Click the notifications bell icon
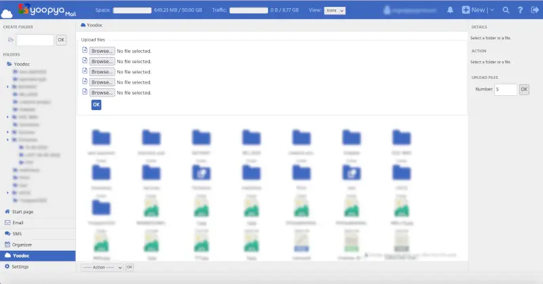 (450, 10)
